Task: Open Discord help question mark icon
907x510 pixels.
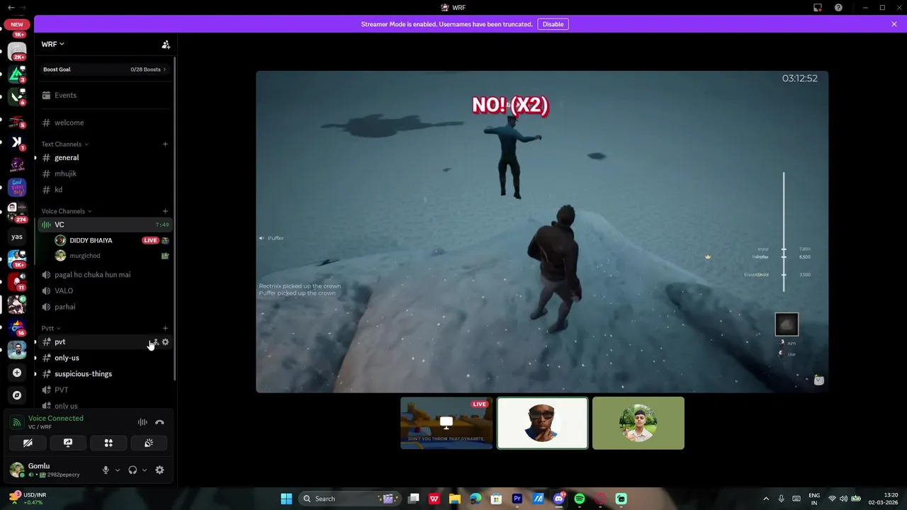Action: [x=838, y=8]
